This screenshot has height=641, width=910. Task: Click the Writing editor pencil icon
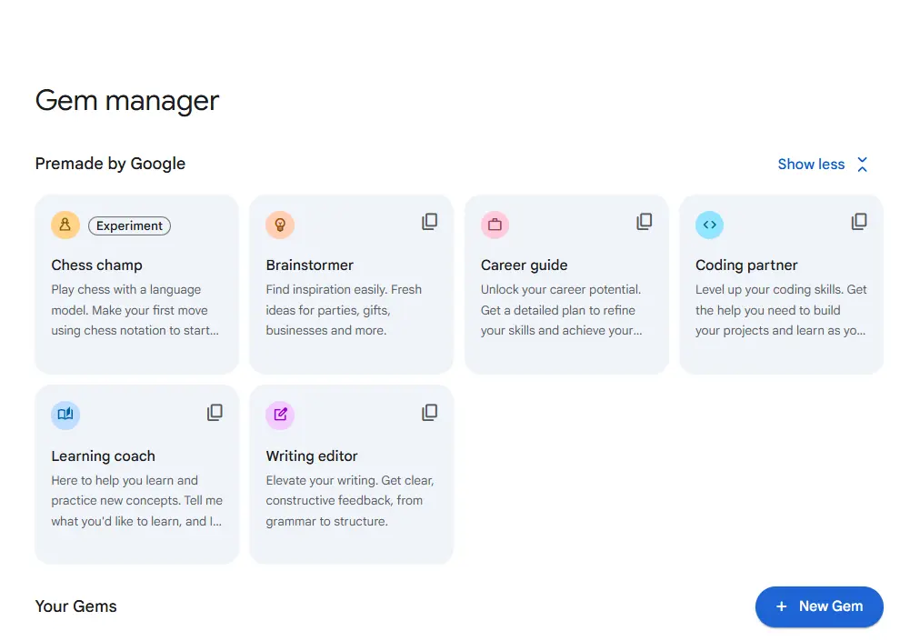280,415
